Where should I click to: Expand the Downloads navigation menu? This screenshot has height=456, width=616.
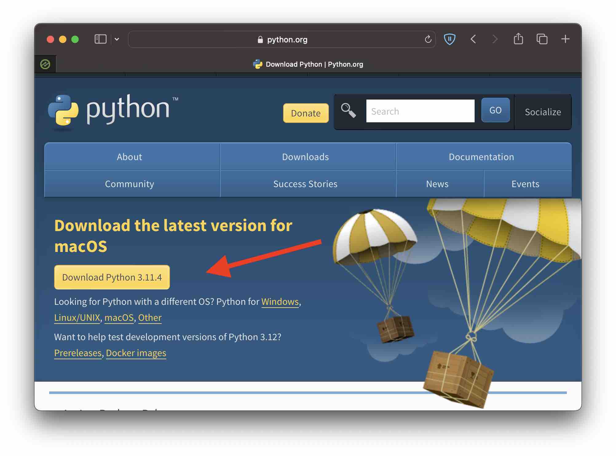[x=305, y=157]
